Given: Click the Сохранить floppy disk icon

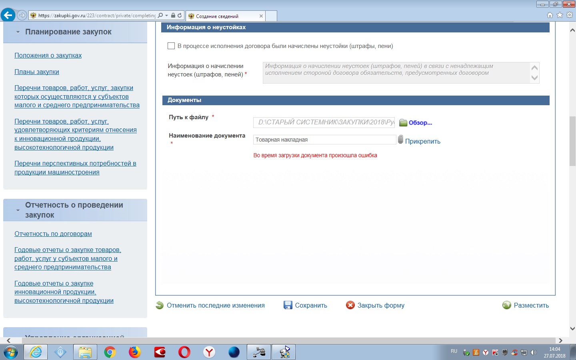Looking at the screenshot, I should pyautogui.click(x=288, y=305).
